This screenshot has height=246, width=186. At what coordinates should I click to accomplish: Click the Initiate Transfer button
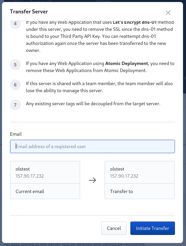(152, 228)
